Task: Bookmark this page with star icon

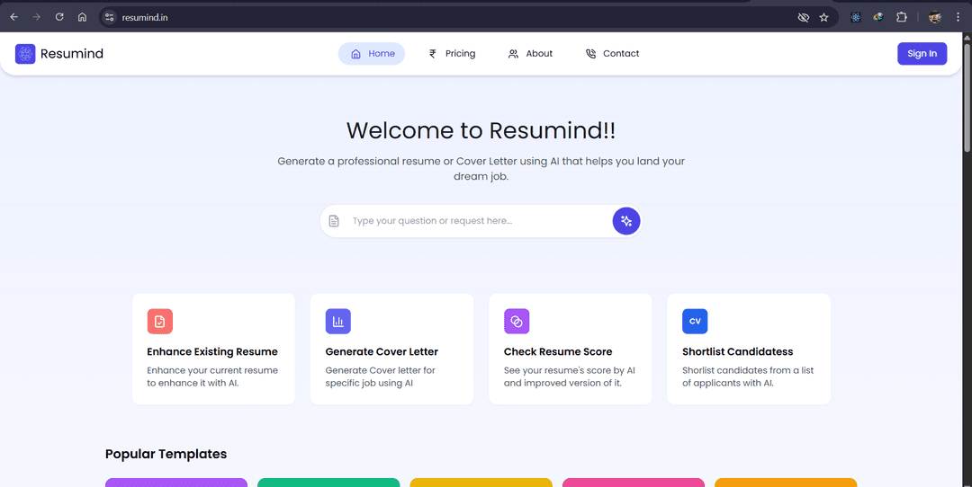Action: coord(823,17)
